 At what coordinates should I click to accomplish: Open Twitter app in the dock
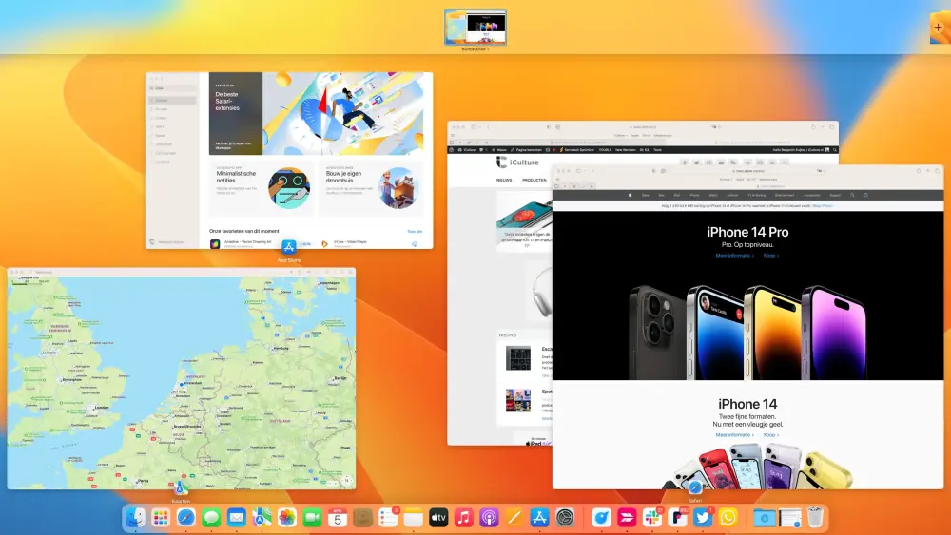point(703,518)
